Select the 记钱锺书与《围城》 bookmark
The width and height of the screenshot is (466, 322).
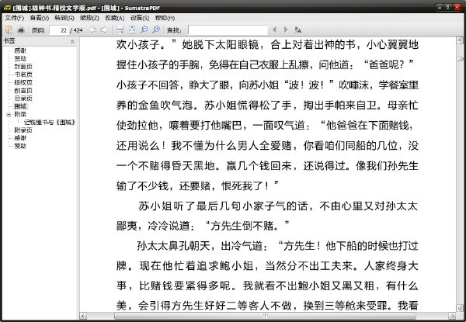50,123
